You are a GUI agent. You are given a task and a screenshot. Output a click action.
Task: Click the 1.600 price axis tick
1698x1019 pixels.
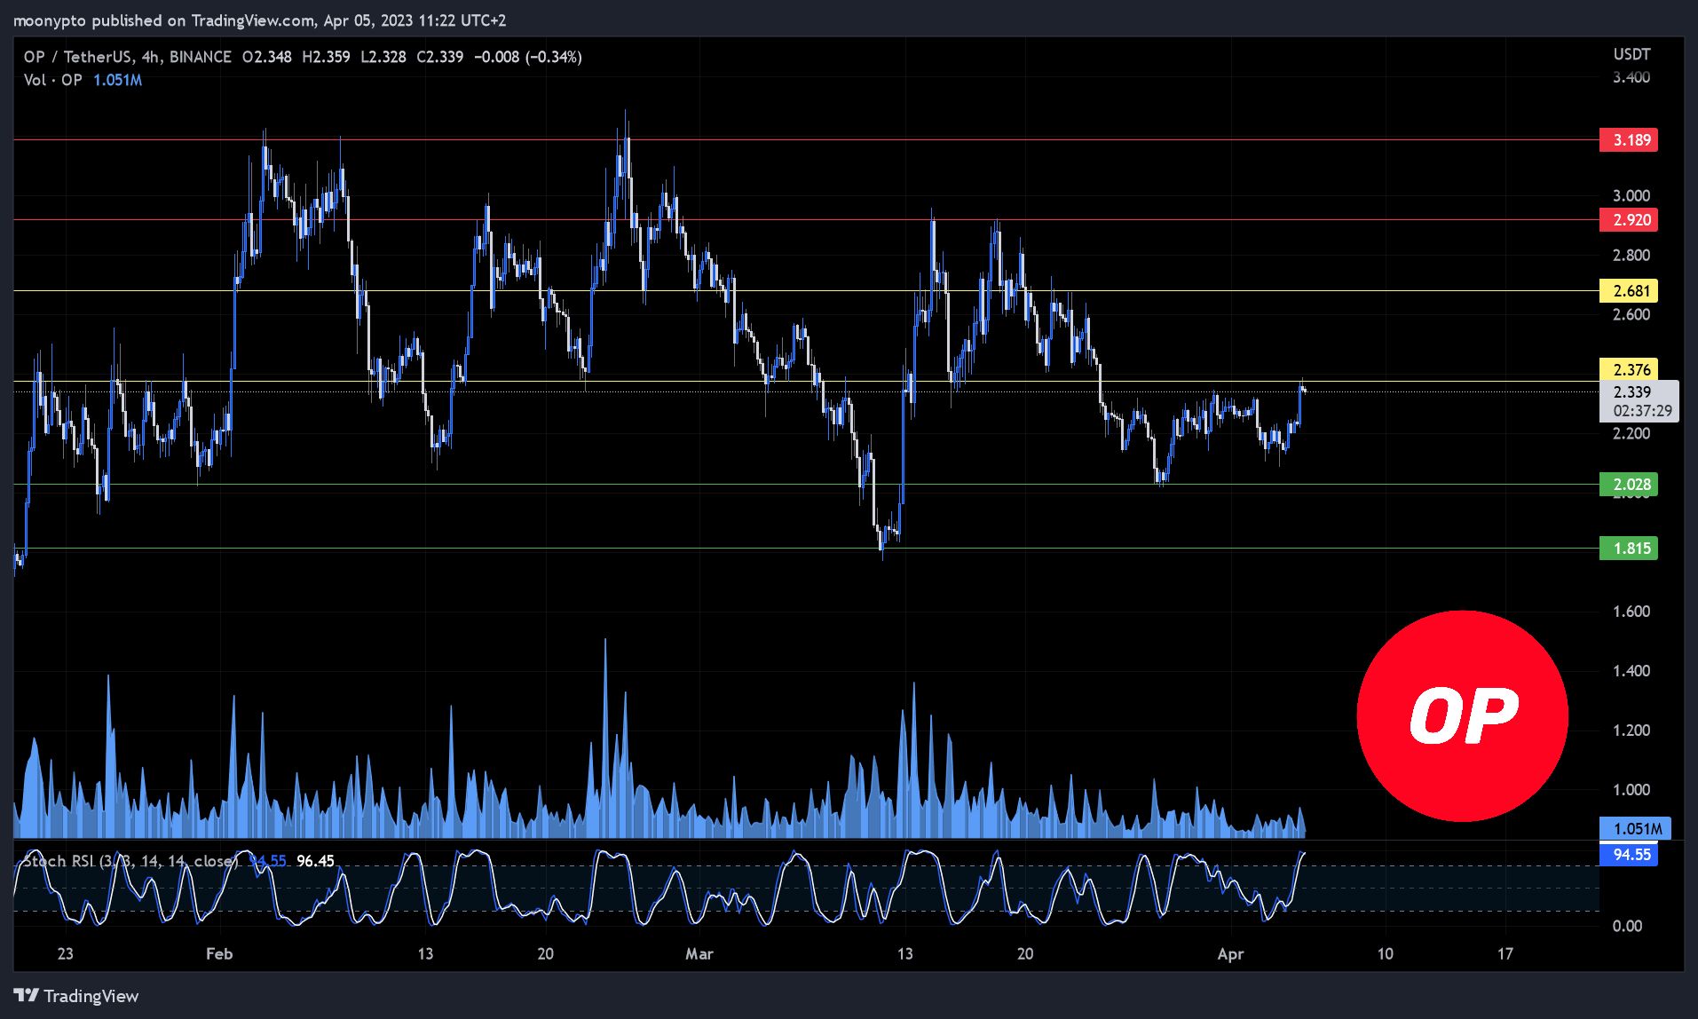(1631, 612)
